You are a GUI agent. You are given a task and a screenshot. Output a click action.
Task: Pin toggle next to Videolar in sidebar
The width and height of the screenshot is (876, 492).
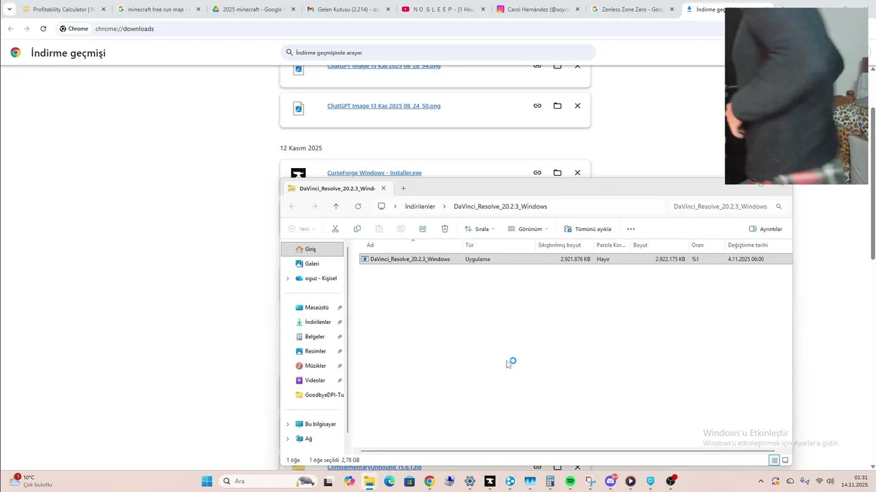coord(339,380)
